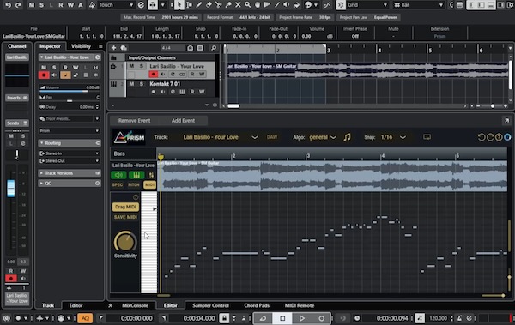Open the Grid snap type dropdown
Viewport: 515px width, 325px height.
(367, 5)
